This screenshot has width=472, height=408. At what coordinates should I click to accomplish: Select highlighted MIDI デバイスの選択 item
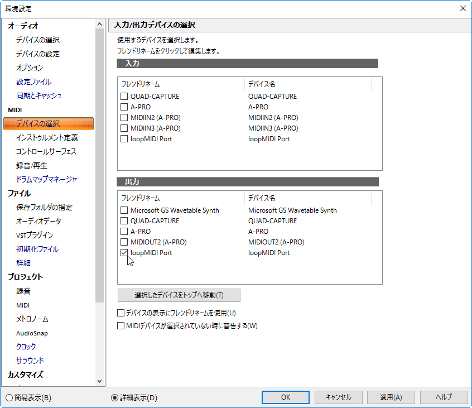click(49, 123)
